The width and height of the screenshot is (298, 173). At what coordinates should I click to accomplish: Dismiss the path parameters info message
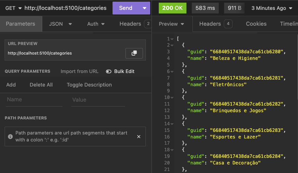(139, 136)
